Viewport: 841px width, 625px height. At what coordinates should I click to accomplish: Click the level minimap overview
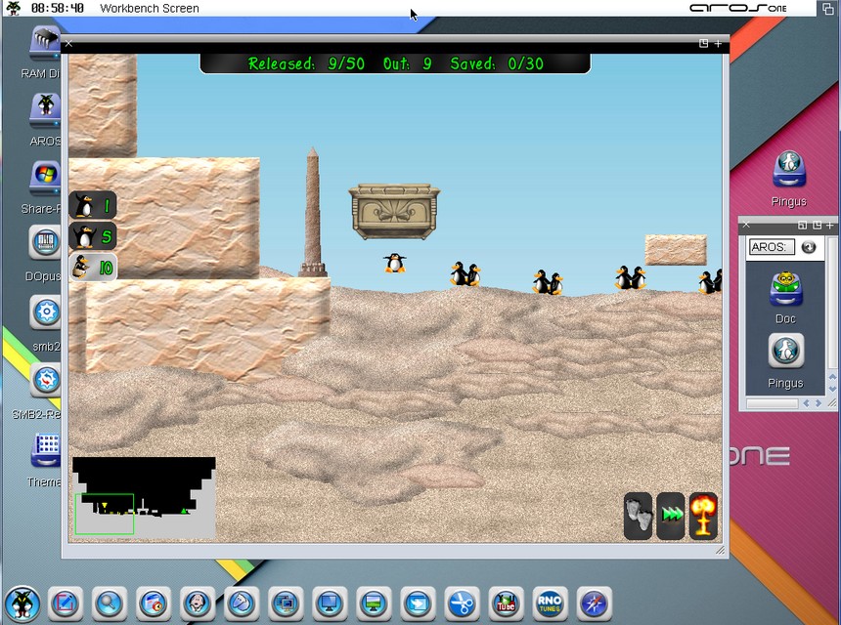[x=144, y=498]
